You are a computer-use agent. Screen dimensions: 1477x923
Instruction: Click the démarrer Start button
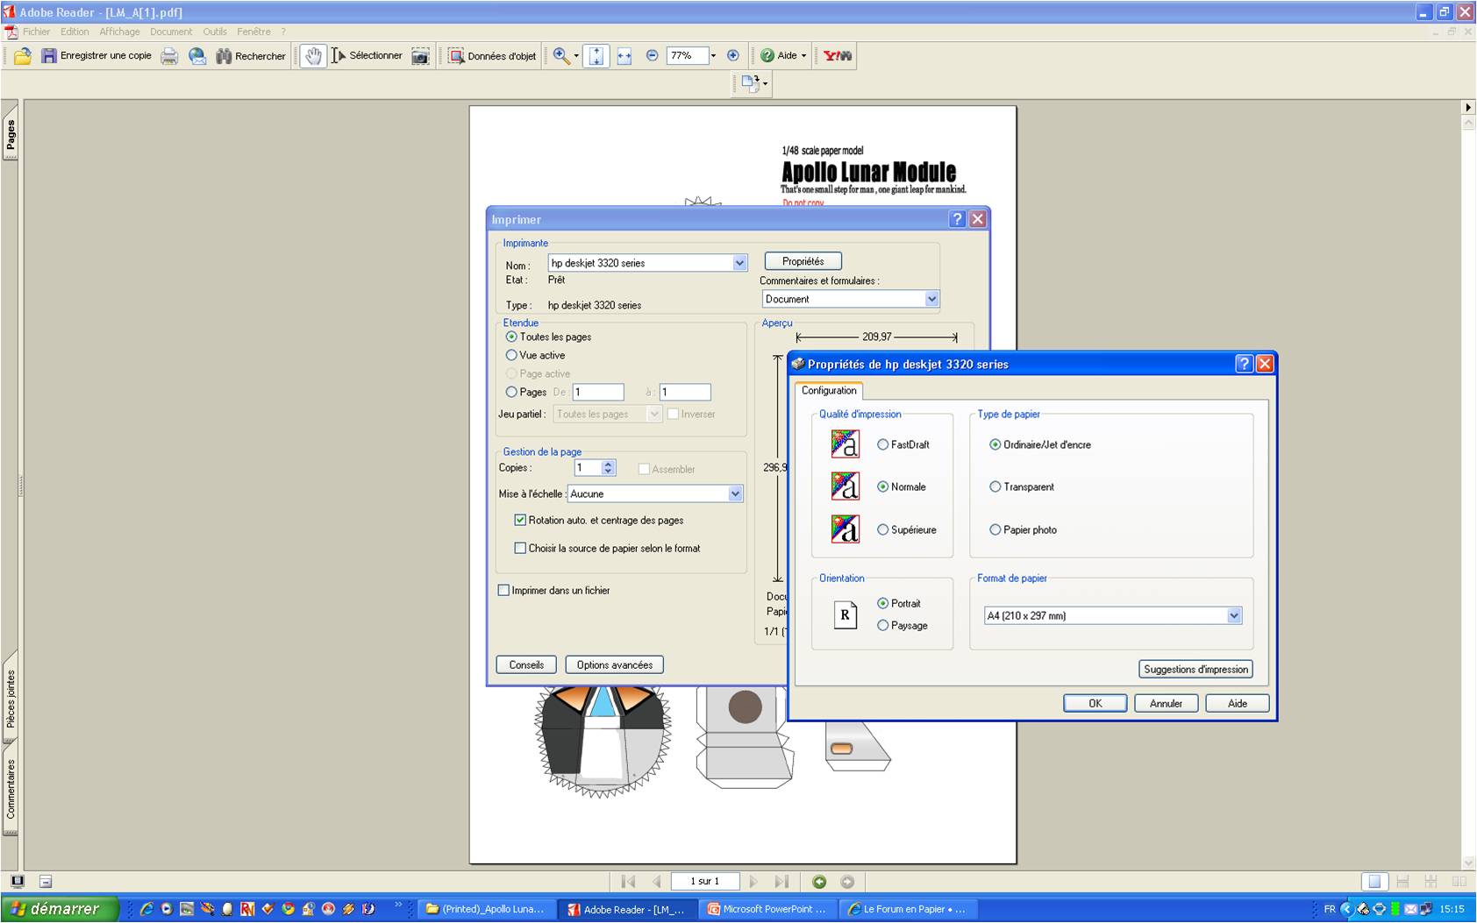tap(59, 909)
